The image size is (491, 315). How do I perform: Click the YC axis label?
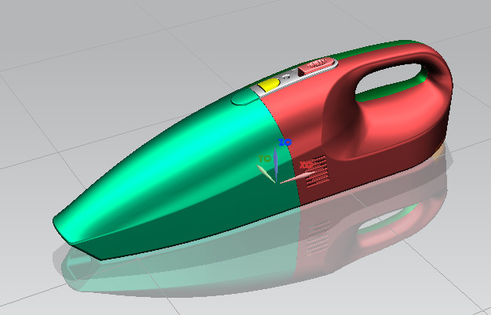pos(264,159)
